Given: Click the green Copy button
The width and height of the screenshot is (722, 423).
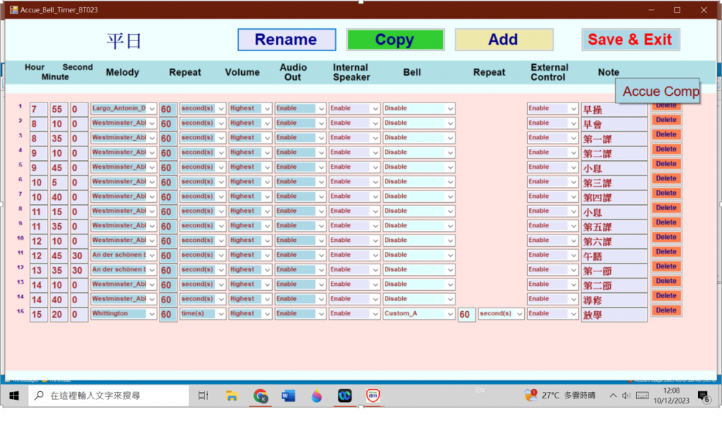Looking at the screenshot, I should click(x=395, y=40).
